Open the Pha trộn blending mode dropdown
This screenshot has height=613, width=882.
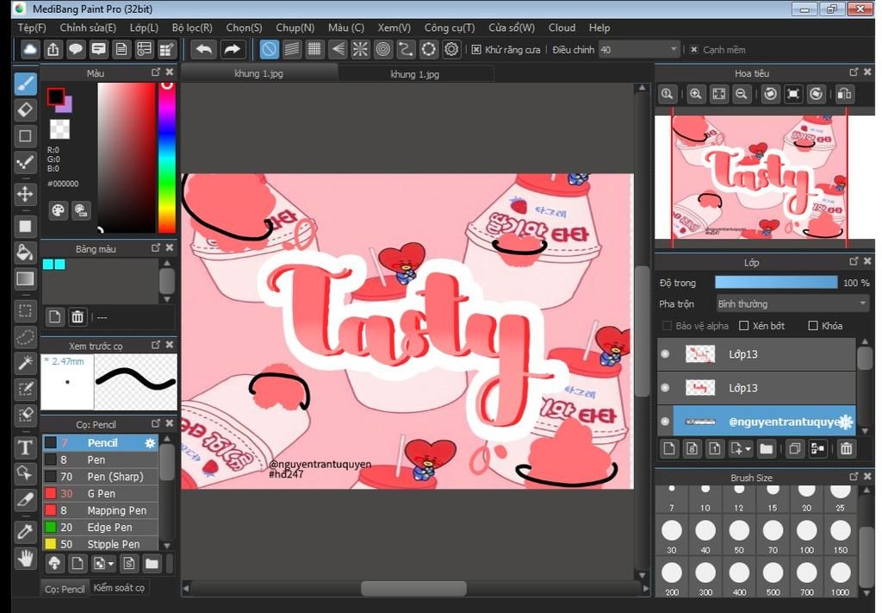tap(792, 304)
